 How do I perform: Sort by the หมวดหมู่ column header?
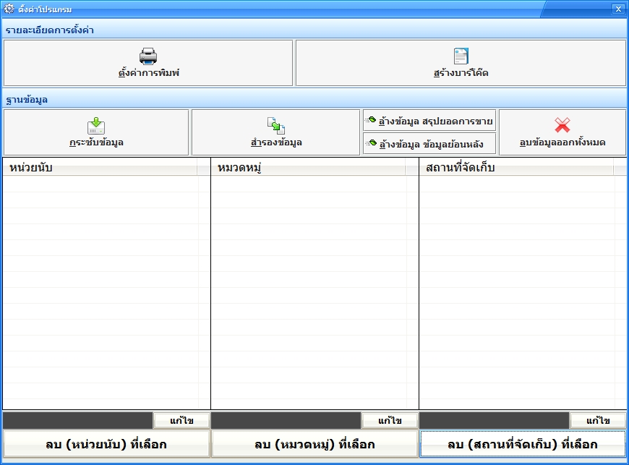(308, 168)
